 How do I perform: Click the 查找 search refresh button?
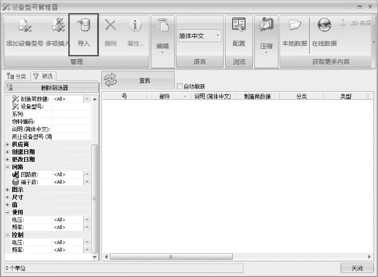138,80
